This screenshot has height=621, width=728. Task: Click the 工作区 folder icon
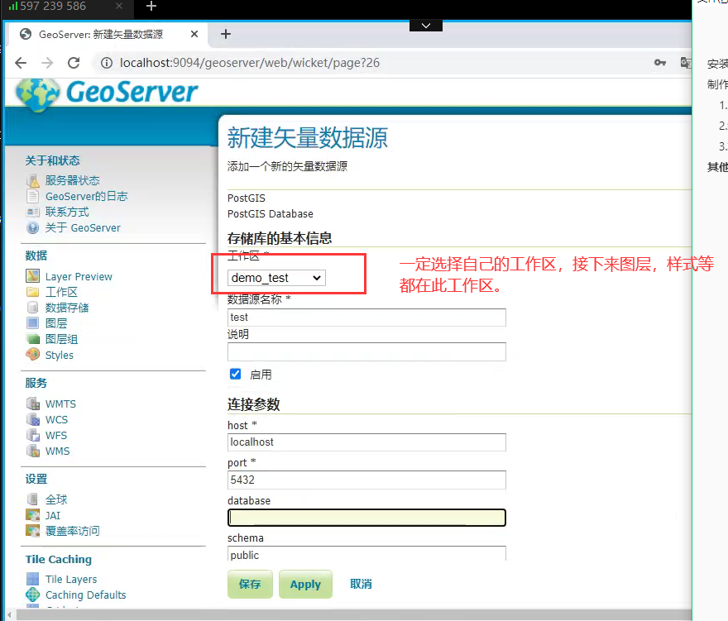(x=32, y=292)
